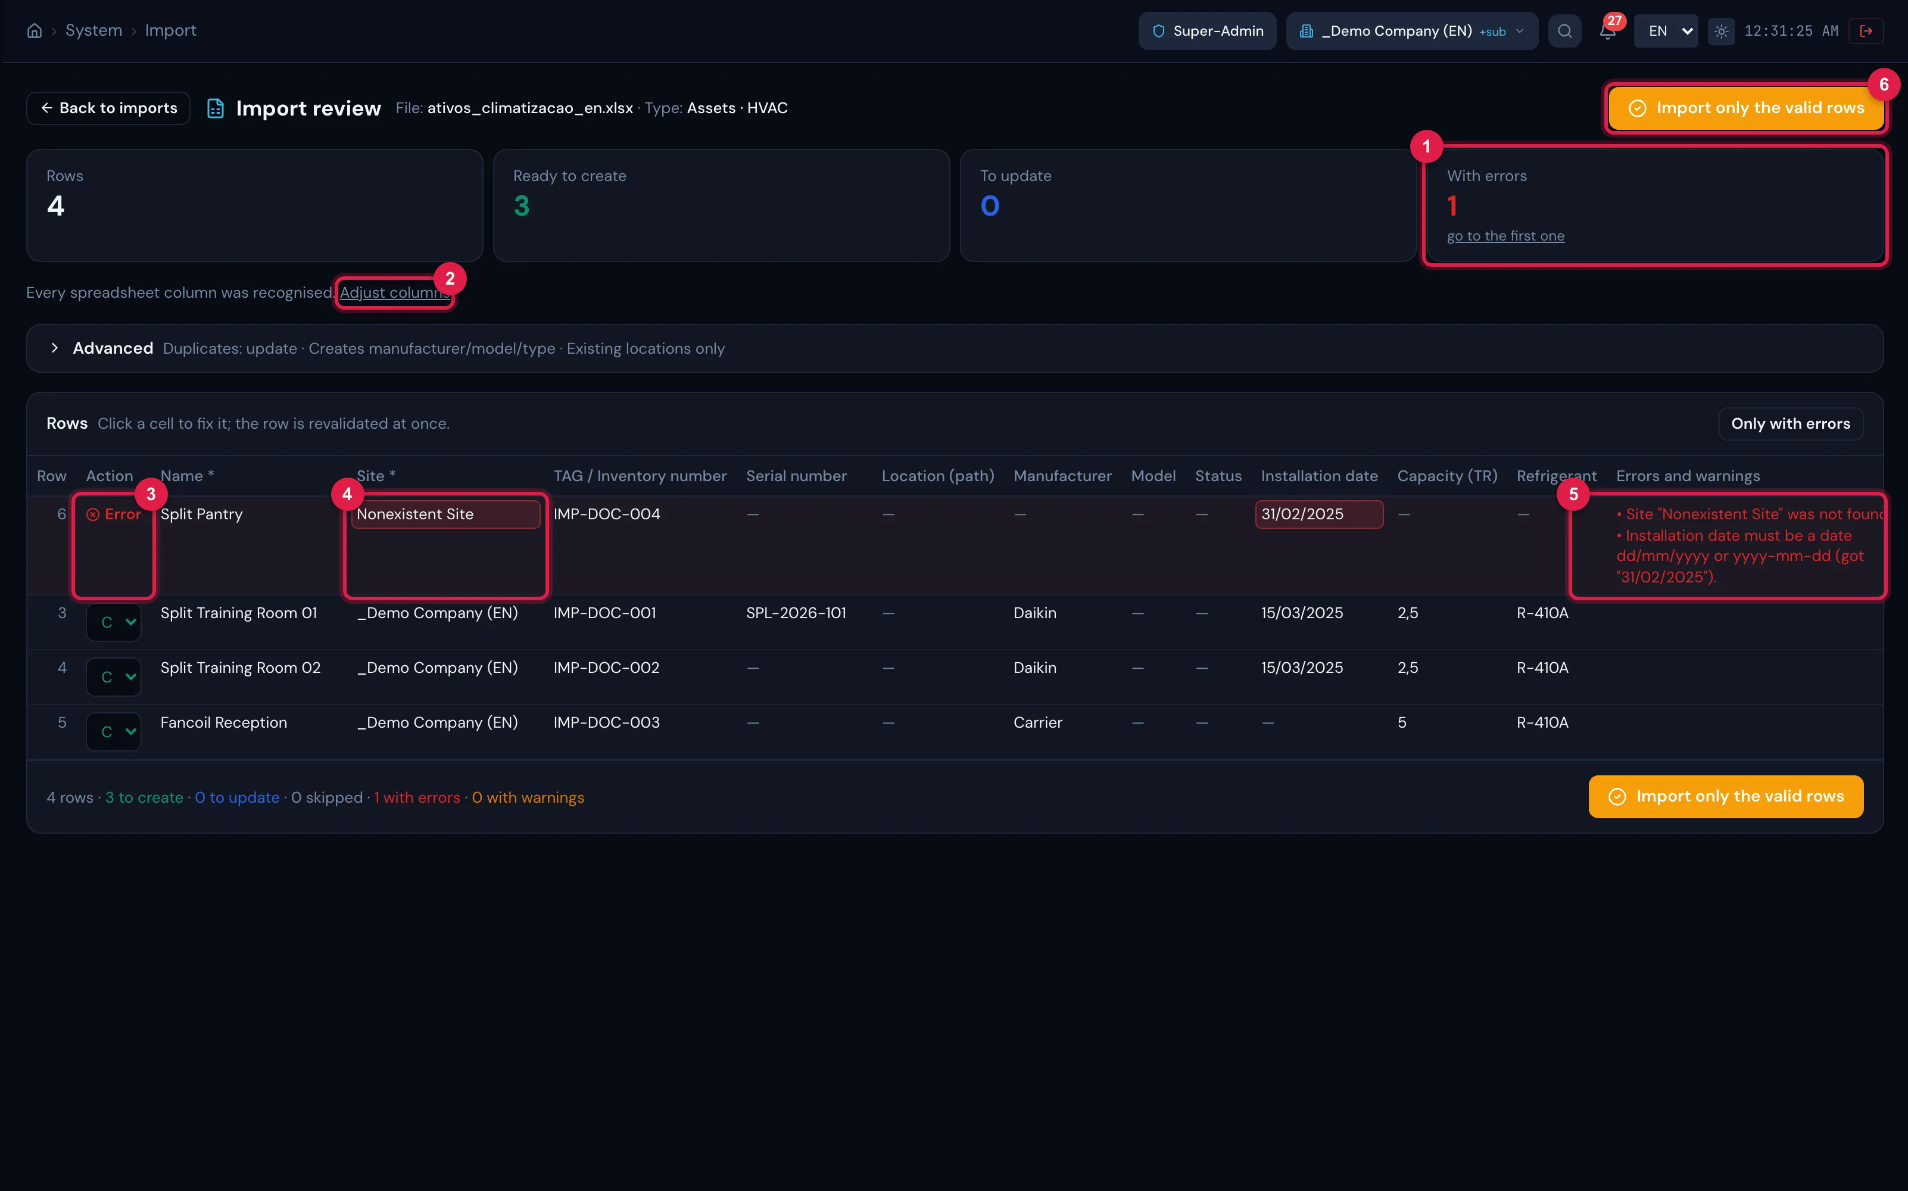Follow the 'go to the first one' link
The width and height of the screenshot is (1908, 1191).
[1505, 236]
